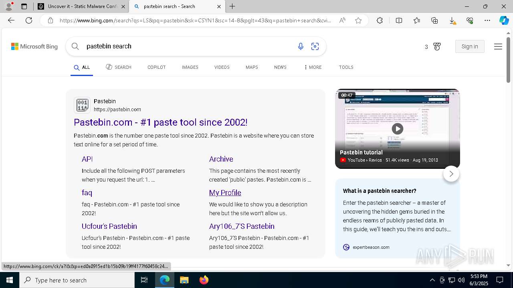Open the profile avatar icon
Viewport: 513px width, 288px height.
tap(9, 6)
